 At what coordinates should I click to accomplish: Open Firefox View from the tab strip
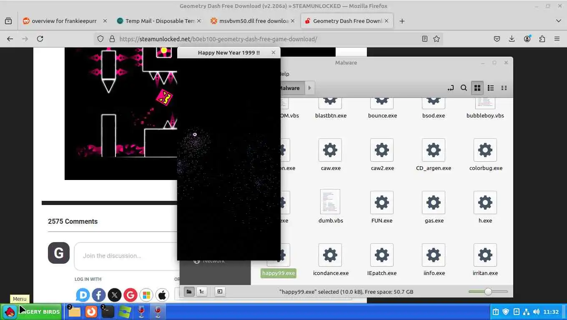pos(8,21)
